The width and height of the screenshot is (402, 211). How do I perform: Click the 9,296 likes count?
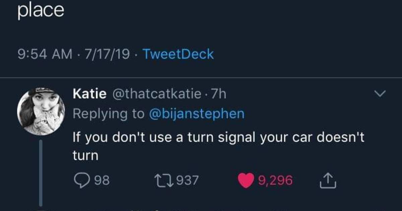tap(275, 181)
